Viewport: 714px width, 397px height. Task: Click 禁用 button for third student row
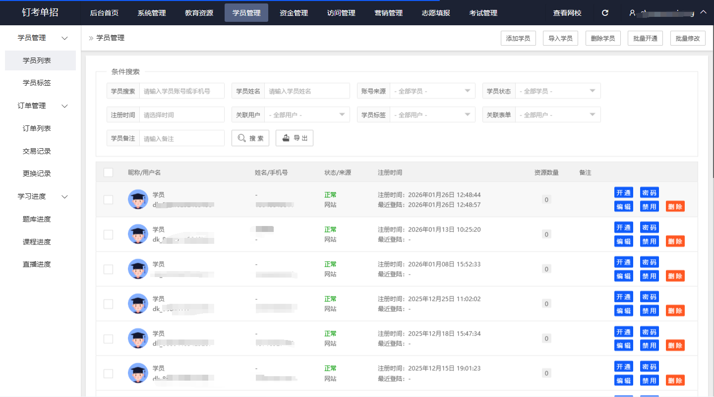pos(649,276)
